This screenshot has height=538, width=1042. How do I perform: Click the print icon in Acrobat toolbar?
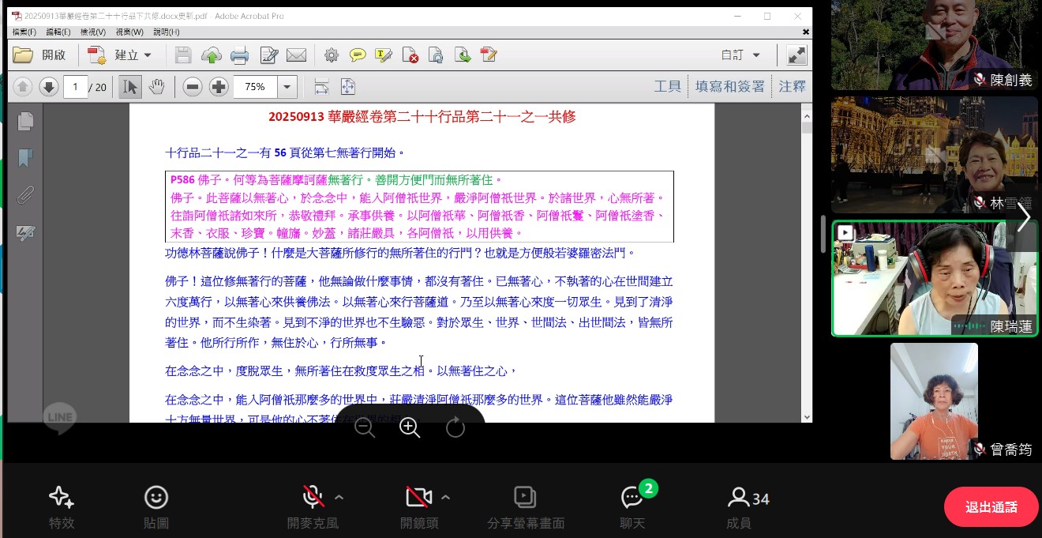coord(239,55)
